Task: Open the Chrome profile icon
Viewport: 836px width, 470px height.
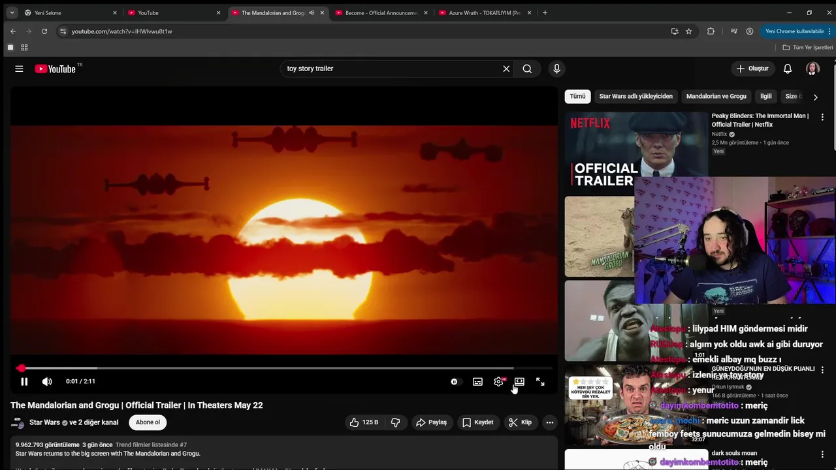Action: coord(750,31)
